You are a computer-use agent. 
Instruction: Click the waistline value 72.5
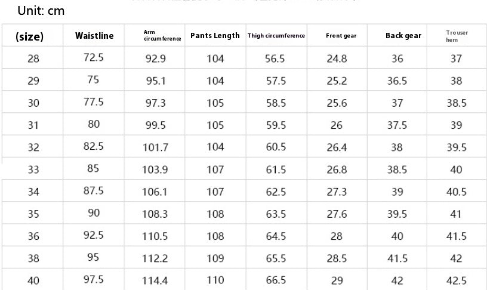(94, 58)
